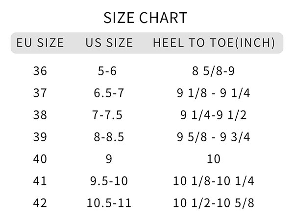Viewport: 294px width, 220px height.
Task: Select EU size 36 cell
Action: coord(40,71)
